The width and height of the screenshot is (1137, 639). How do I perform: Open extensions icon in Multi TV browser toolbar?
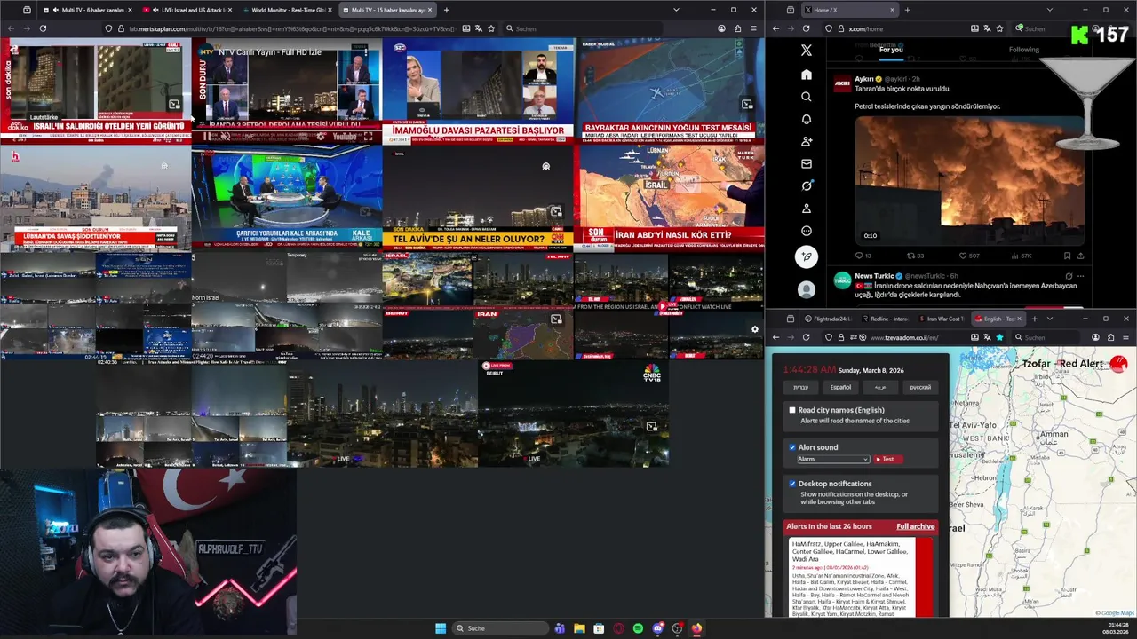tap(737, 28)
